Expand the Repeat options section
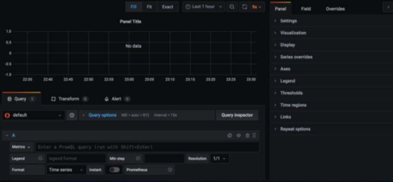 pos(331,129)
